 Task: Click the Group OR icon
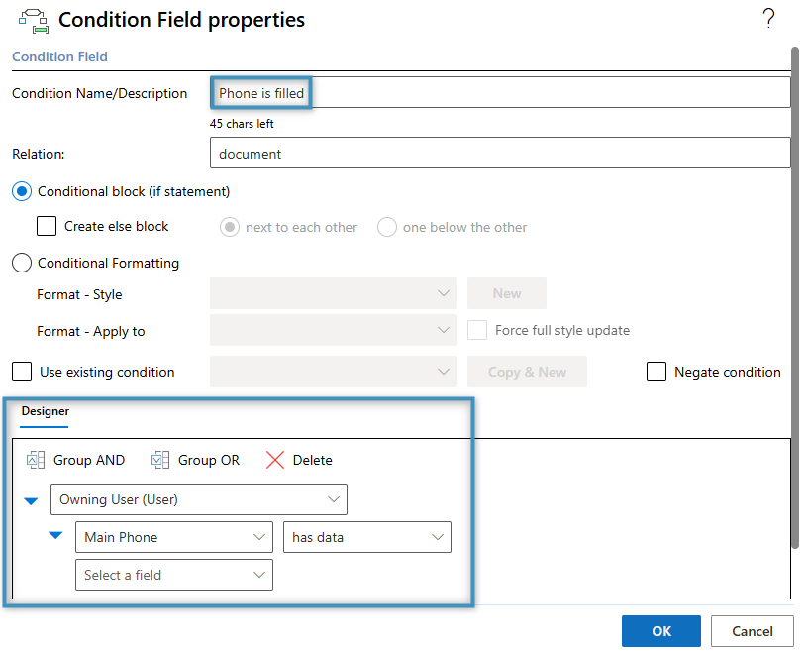pyautogui.click(x=160, y=460)
